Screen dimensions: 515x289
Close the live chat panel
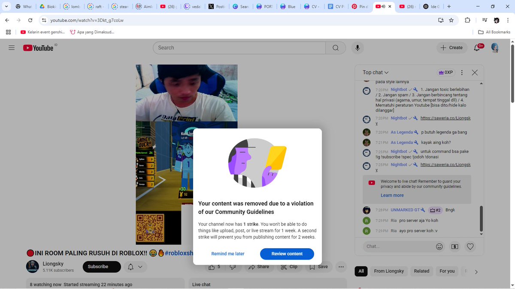point(475,72)
